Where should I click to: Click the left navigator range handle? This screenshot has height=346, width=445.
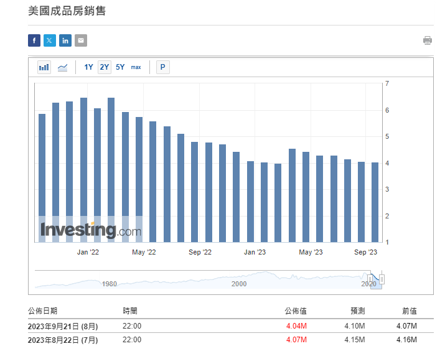370,278
